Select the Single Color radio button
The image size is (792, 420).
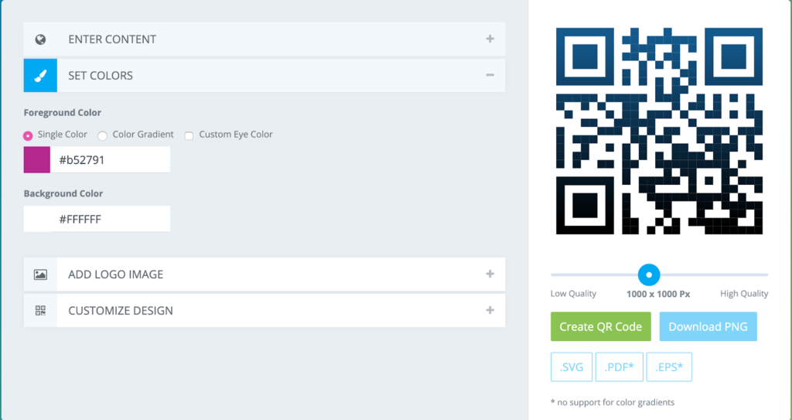28,135
